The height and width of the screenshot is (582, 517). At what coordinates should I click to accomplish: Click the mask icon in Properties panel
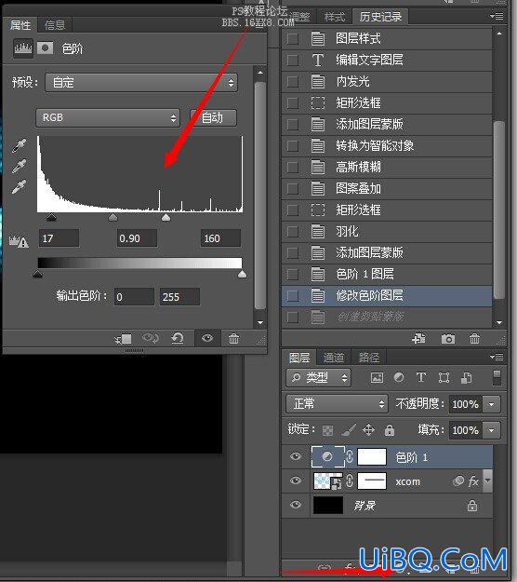click(45, 47)
